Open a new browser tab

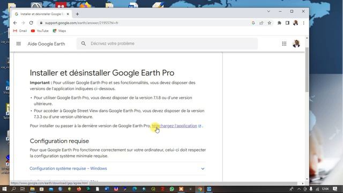(77, 14)
